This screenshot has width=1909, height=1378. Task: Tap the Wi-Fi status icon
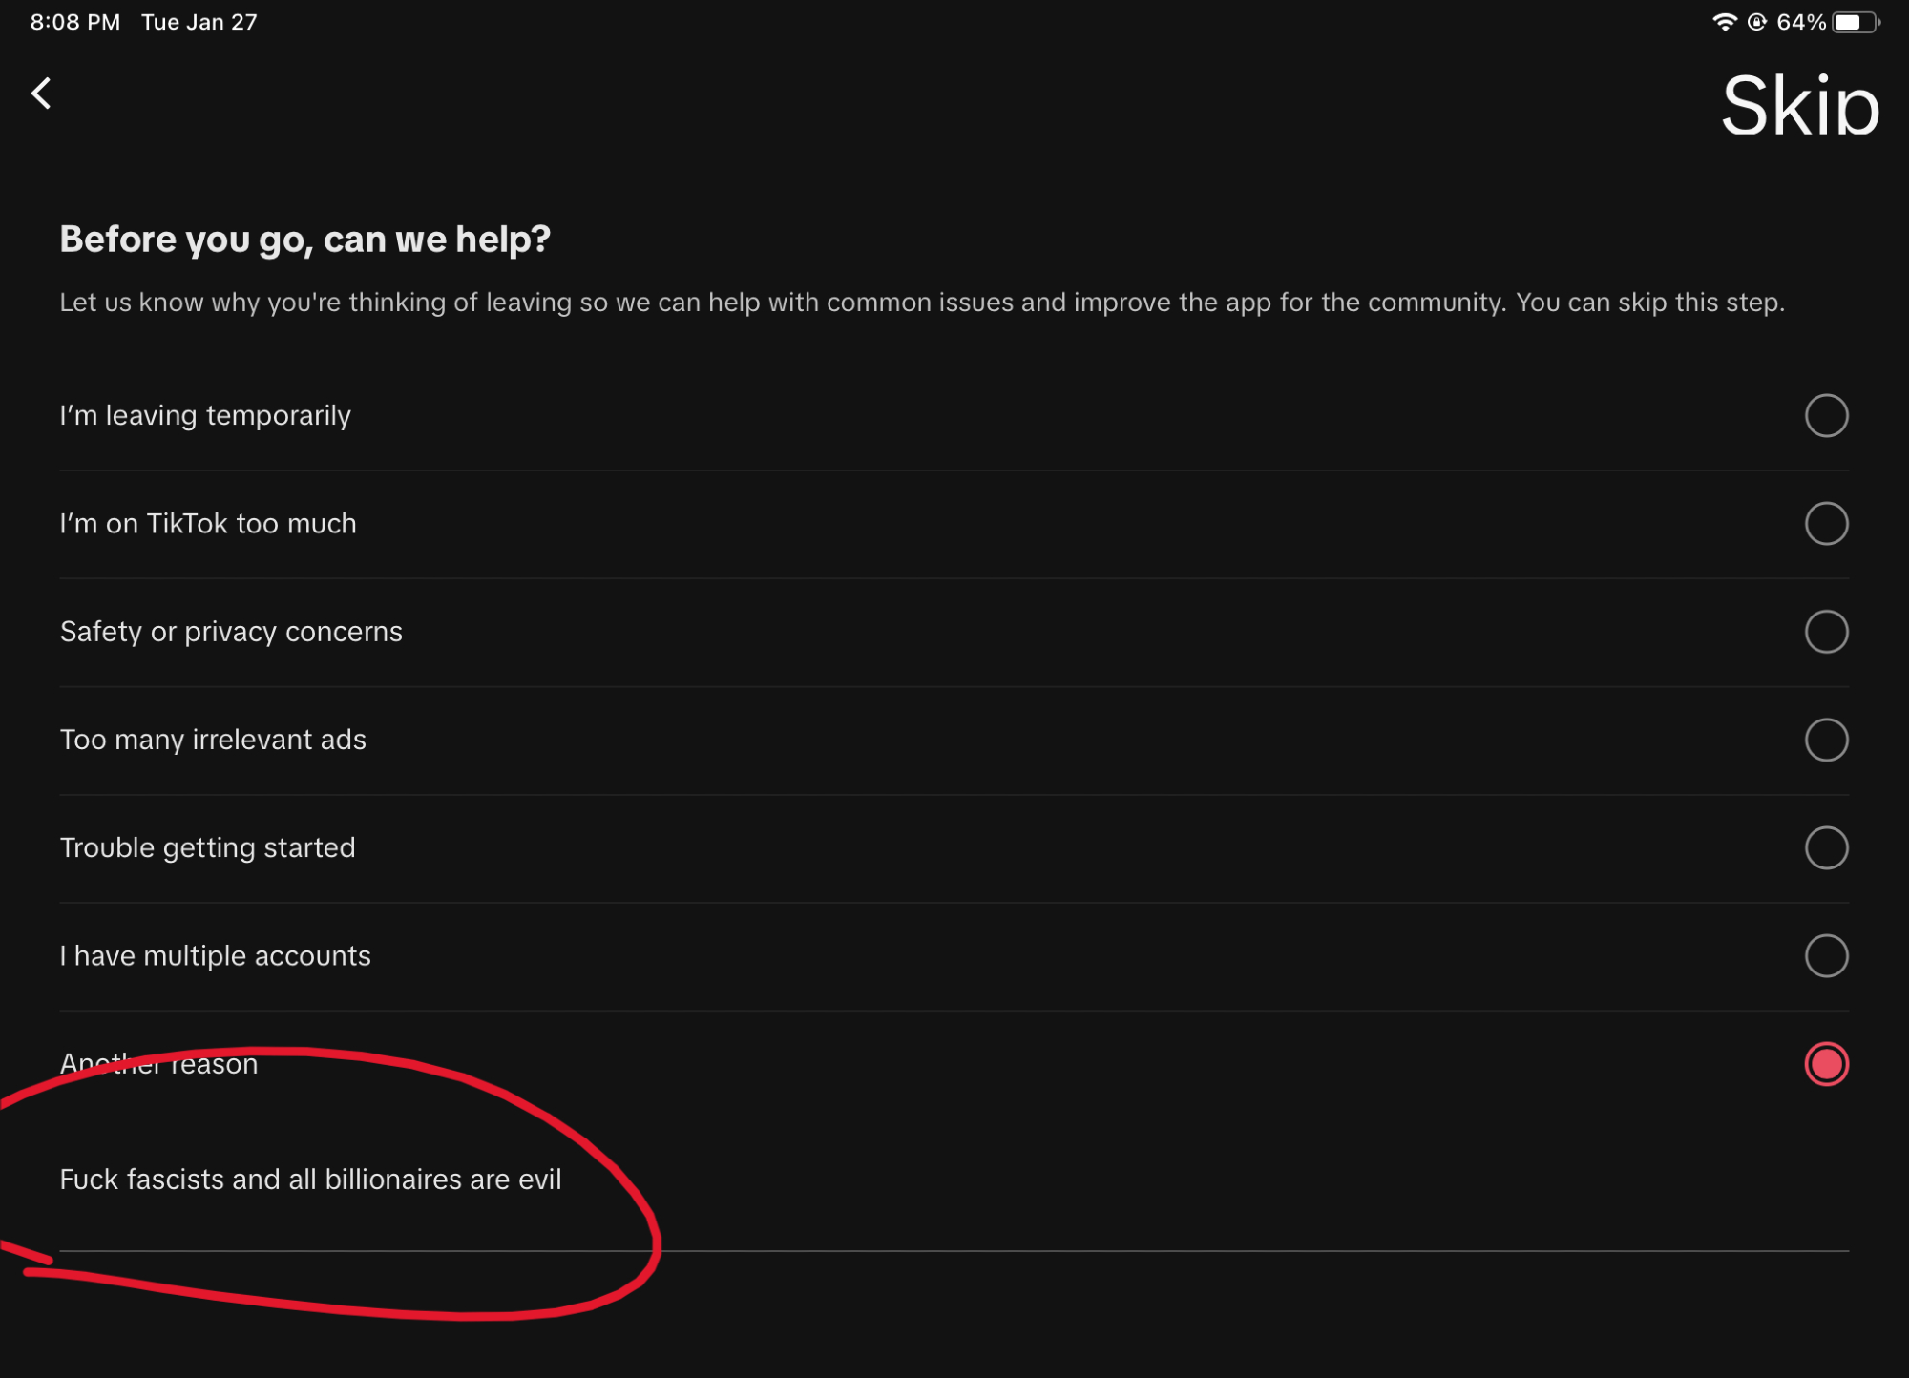click(x=1724, y=22)
